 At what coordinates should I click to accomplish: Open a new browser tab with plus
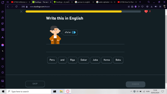pyautogui.click(x=140, y=2)
